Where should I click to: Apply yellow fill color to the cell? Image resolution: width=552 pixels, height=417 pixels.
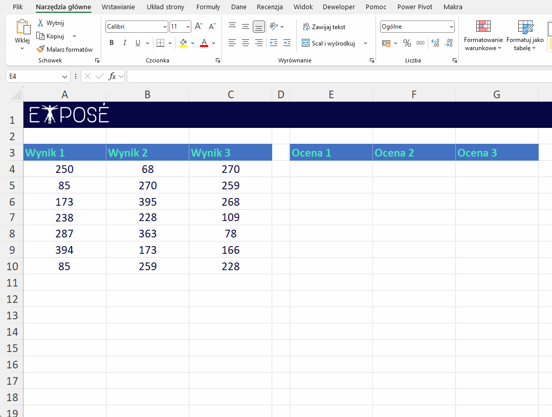click(183, 43)
